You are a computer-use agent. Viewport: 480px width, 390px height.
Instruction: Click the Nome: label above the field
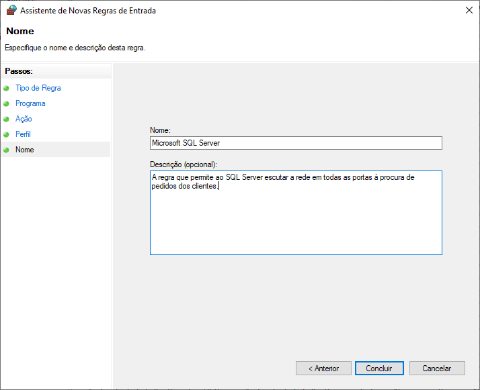coord(161,130)
